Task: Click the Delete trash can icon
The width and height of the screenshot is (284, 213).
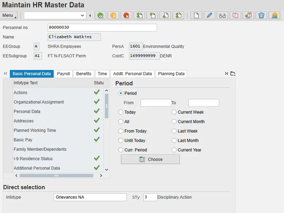Action: coord(261,15)
